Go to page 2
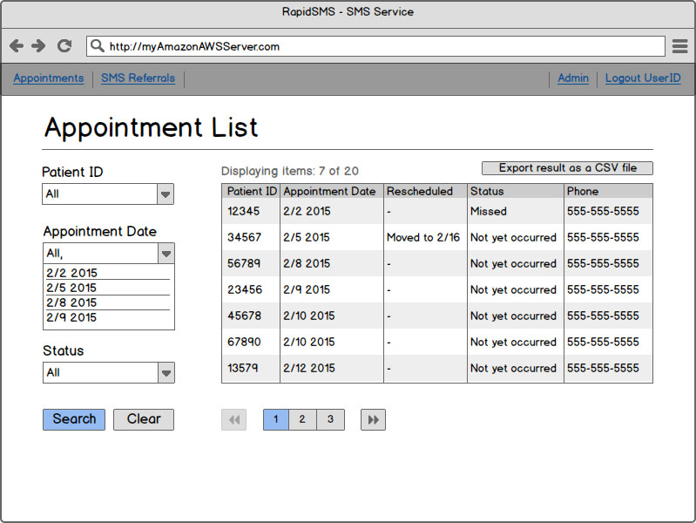Screen dimensions: 696x523 (x=302, y=420)
